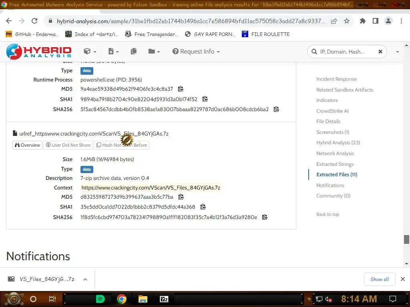
Task: Open the GitHub - Enderma... bookmark
Action: coord(32,34)
